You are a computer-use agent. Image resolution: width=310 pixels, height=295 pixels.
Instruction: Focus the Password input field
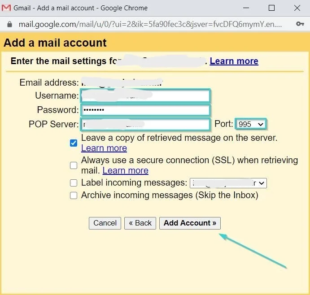click(x=145, y=110)
